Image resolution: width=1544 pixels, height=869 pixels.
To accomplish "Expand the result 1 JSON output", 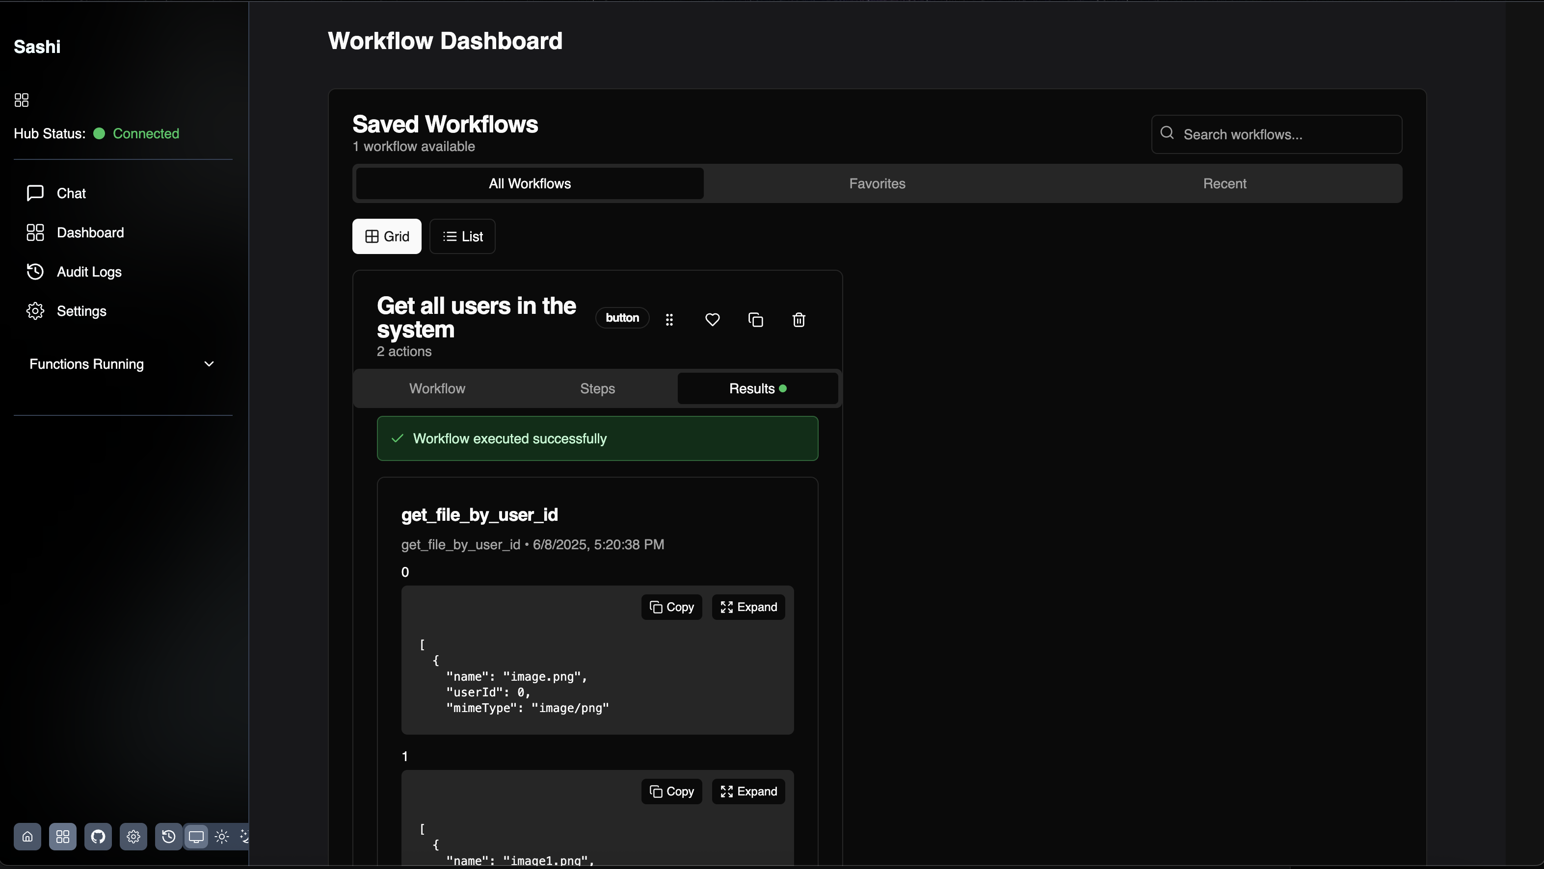I will (748, 792).
